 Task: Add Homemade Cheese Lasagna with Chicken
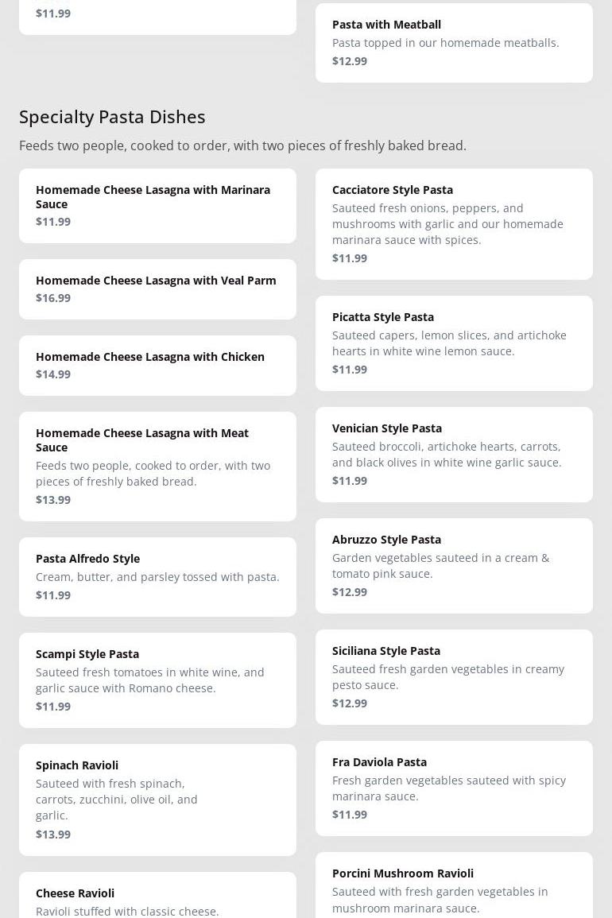(x=157, y=365)
